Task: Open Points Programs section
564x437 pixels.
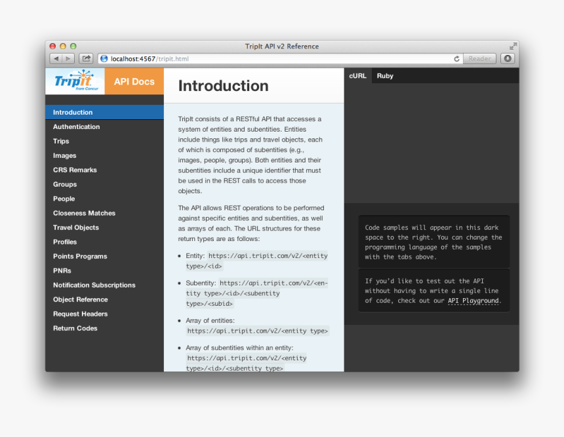Action: pos(105,256)
